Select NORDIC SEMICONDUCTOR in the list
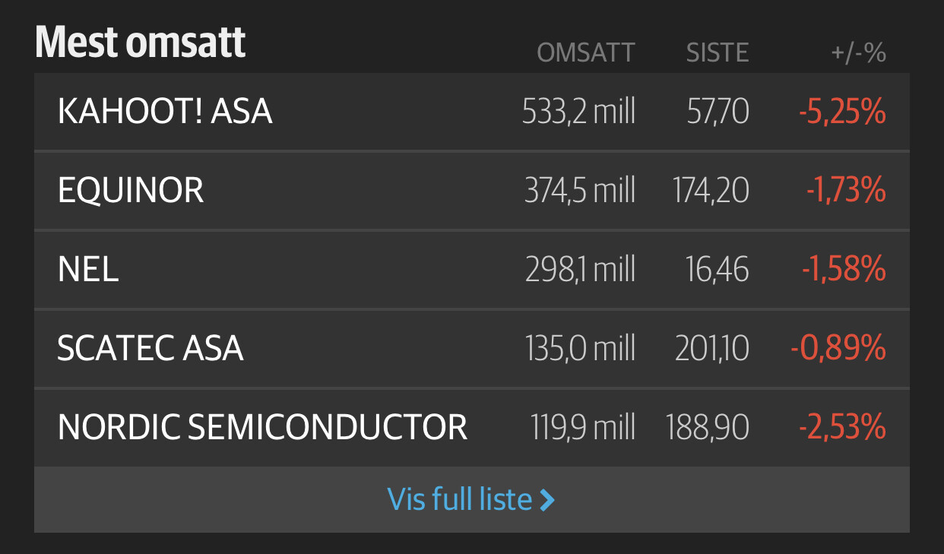Image resolution: width=944 pixels, height=554 pixels. [262, 427]
